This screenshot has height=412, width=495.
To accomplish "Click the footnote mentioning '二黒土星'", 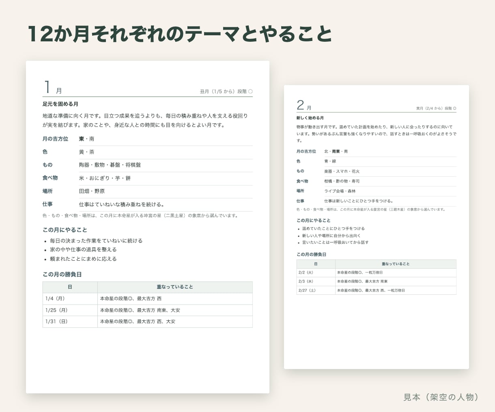I will [x=140, y=216].
